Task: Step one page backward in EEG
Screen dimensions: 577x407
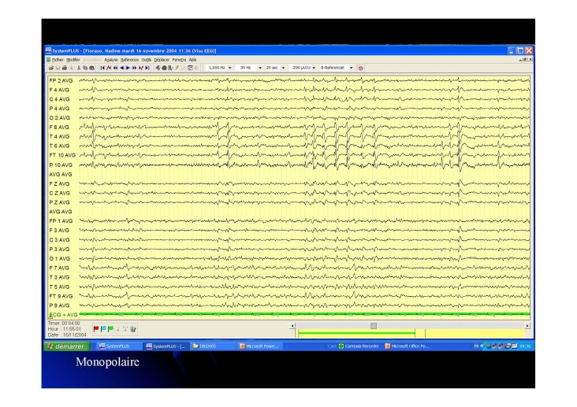Action: tap(122, 68)
